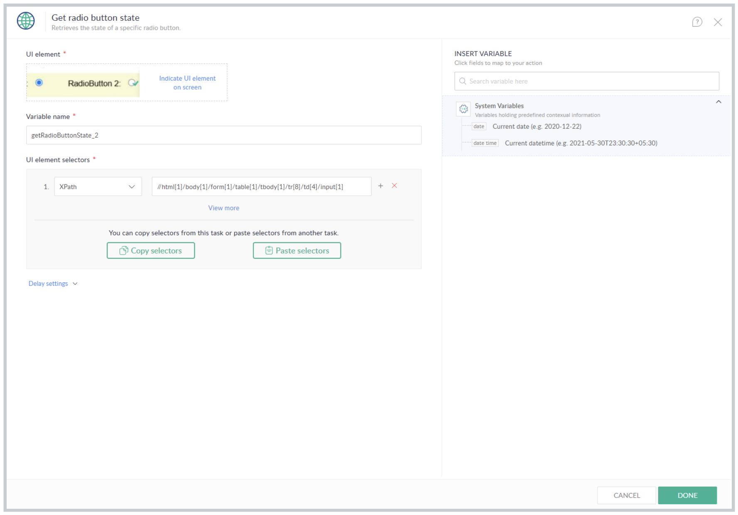Click Indicate UI element on screen link

tap(187, 83)
